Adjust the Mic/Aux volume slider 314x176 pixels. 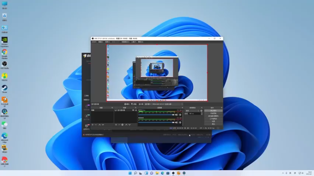pos(156,115)
